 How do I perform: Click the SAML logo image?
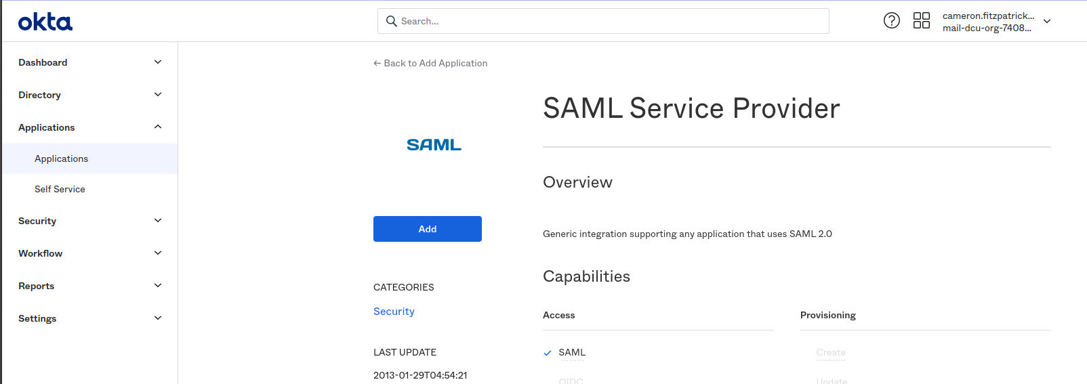coord(434,145)
